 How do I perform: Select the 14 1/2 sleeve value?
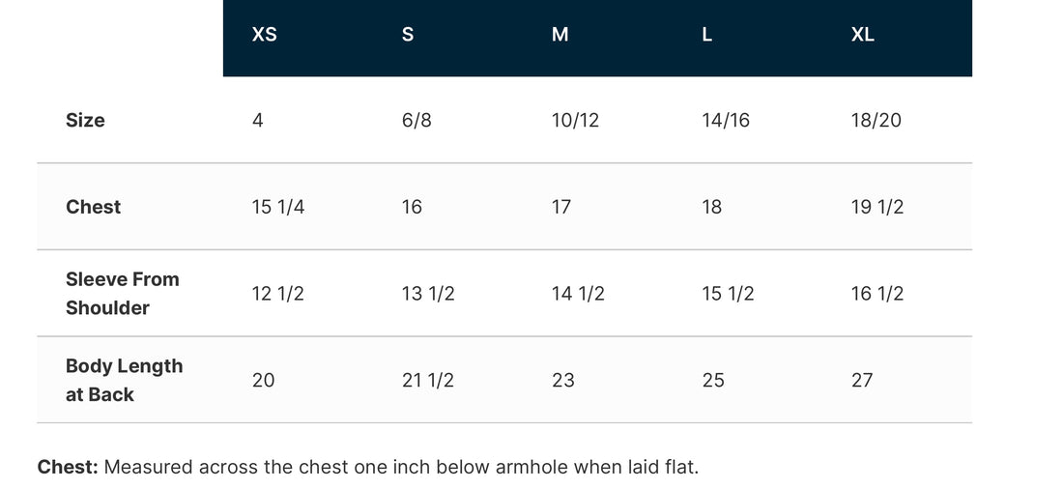[578, 294]
